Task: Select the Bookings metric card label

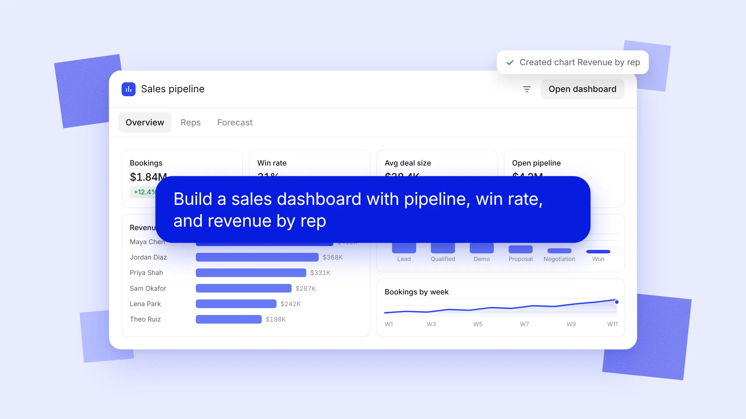Action: pos(146,163)
